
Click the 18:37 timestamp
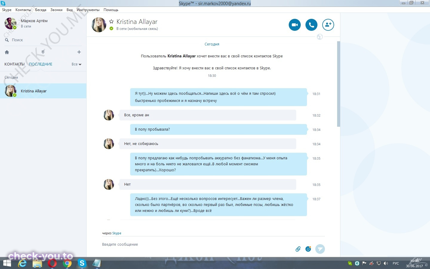(316, 199)
